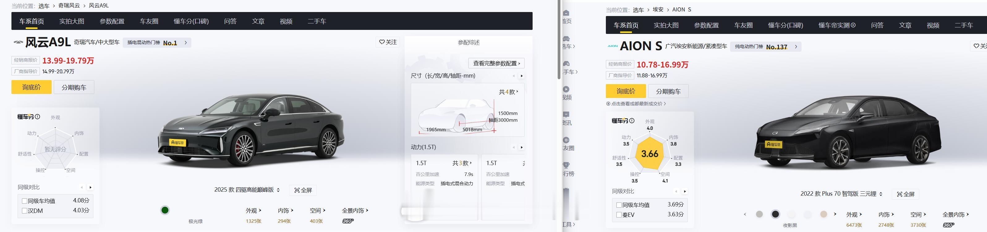Switch to 实拍大图 tab on 风云A9L page
987x232 pixels.
tap(72, 21)
